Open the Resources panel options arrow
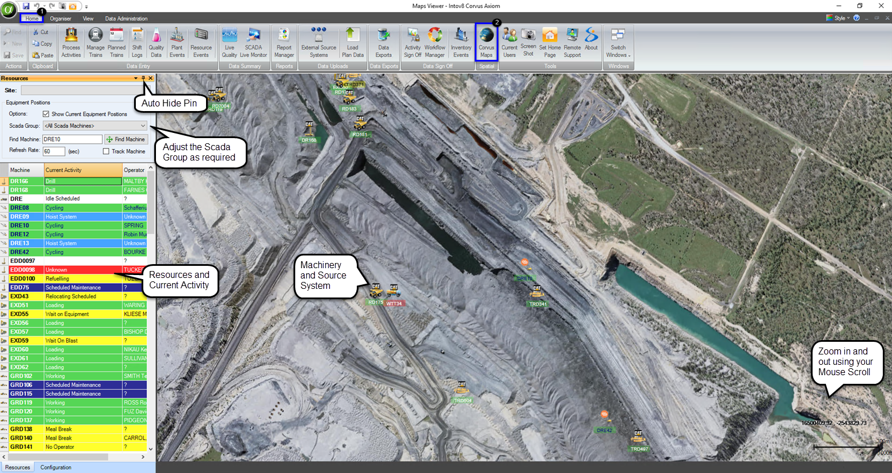This screenshot has height=473, width=892. pos(136,78)
